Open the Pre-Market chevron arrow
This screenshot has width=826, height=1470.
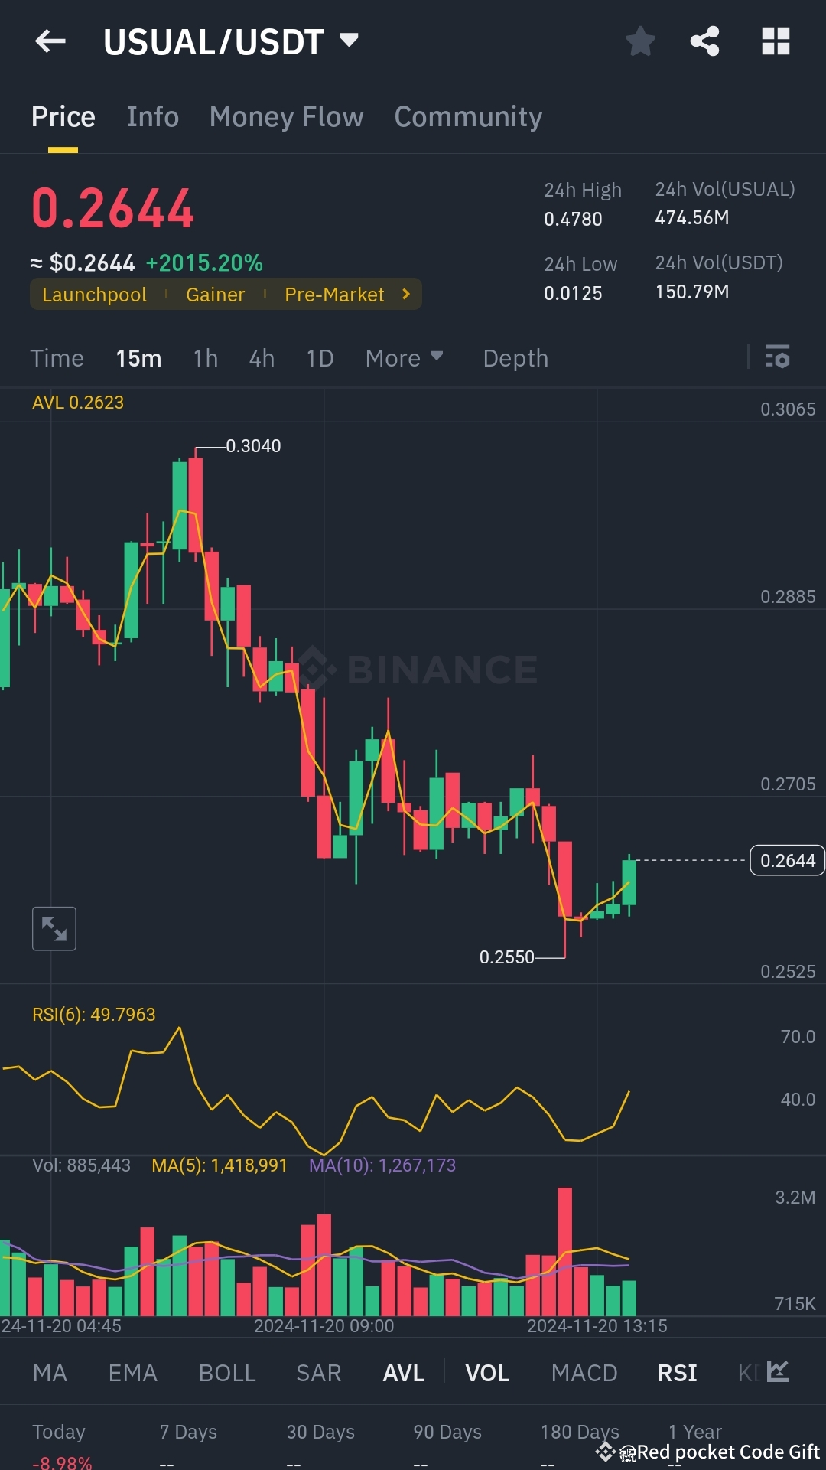tap(406, 294)
